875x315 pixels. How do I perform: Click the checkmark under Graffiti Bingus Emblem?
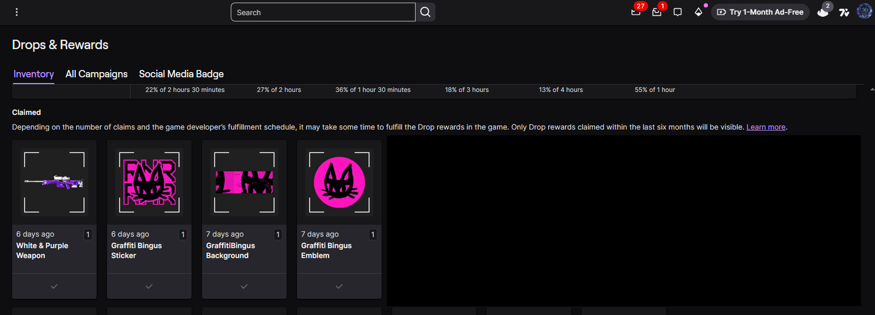pos(339,286)
